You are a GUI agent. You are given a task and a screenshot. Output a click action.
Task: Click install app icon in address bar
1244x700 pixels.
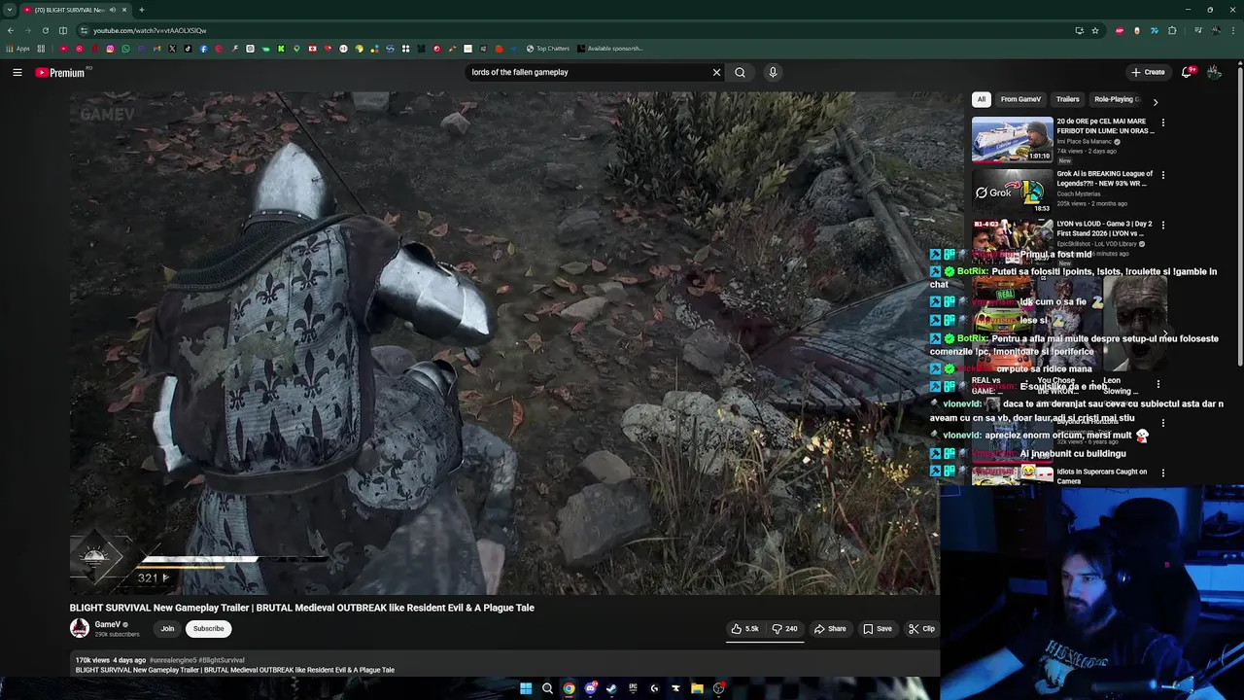click(x=1079, y=30)
